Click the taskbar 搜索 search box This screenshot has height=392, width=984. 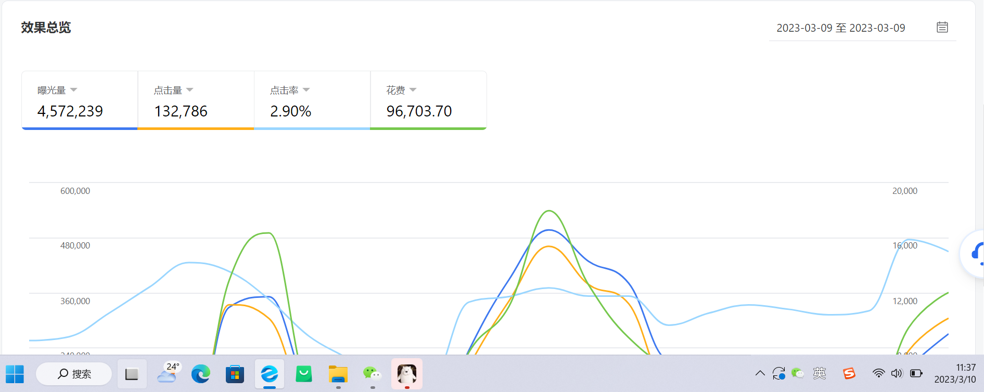click(74, 374)
